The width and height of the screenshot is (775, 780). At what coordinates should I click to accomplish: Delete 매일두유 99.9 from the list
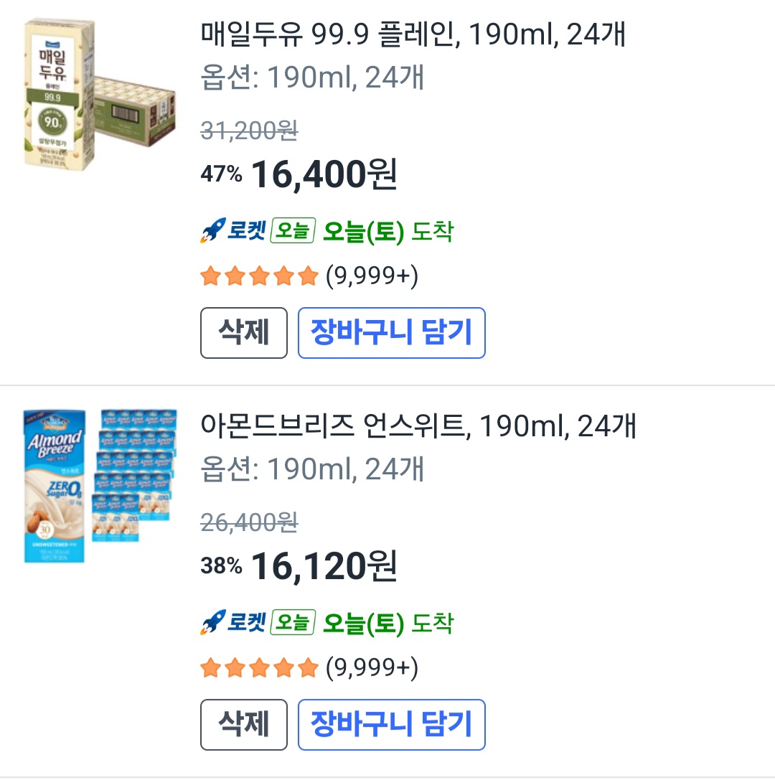[x=243, y=332]
